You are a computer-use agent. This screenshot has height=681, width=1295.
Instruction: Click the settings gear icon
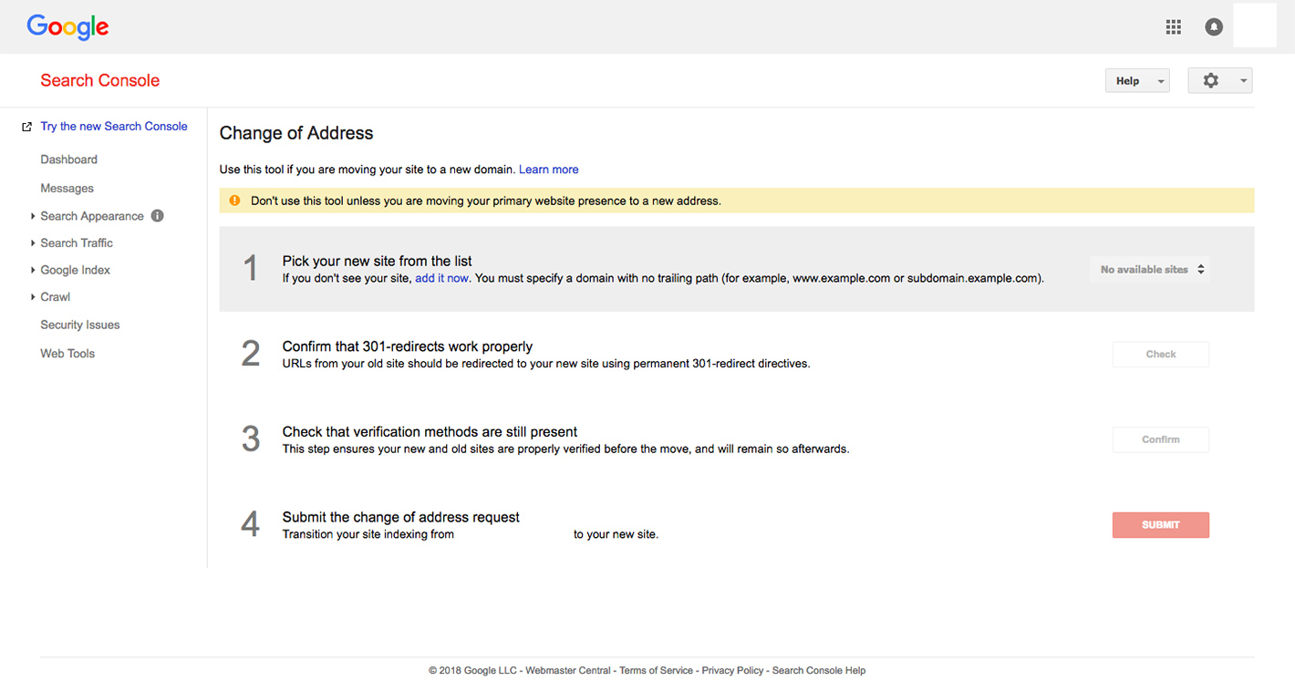(x=1210, y=80)
